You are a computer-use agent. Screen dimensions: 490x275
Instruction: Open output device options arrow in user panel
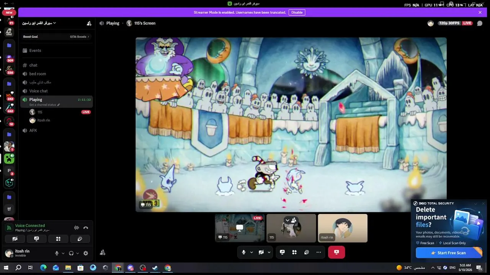[x=77, y=253]
